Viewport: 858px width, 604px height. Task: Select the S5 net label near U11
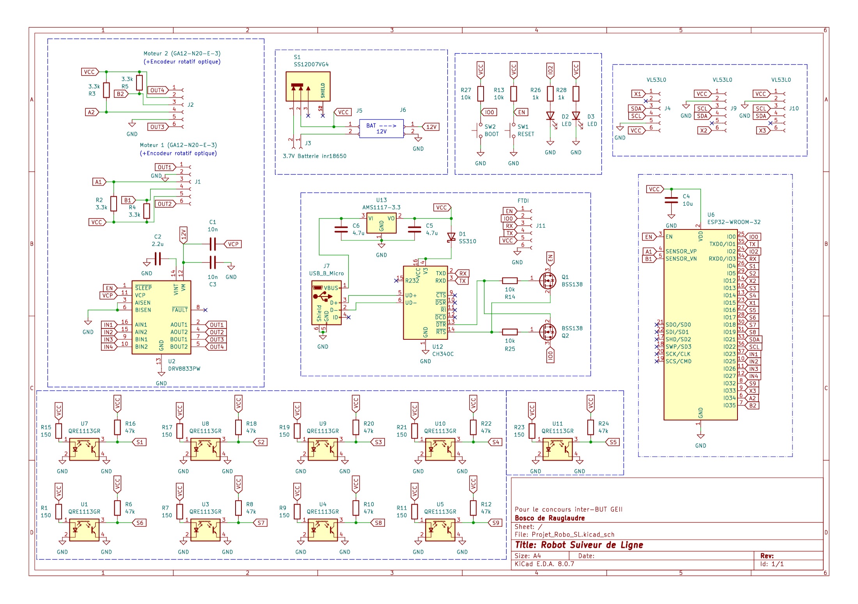click(x=612, y=442)
